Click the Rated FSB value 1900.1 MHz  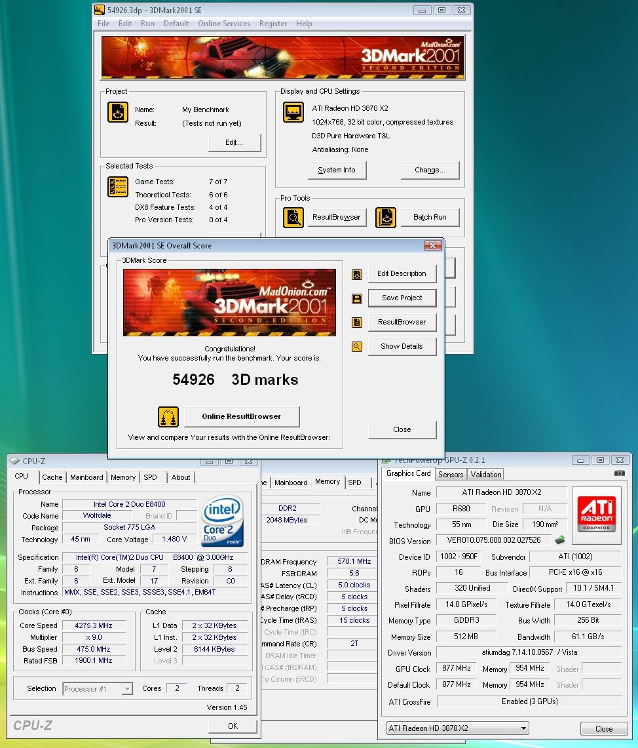[x=94, y=661]
